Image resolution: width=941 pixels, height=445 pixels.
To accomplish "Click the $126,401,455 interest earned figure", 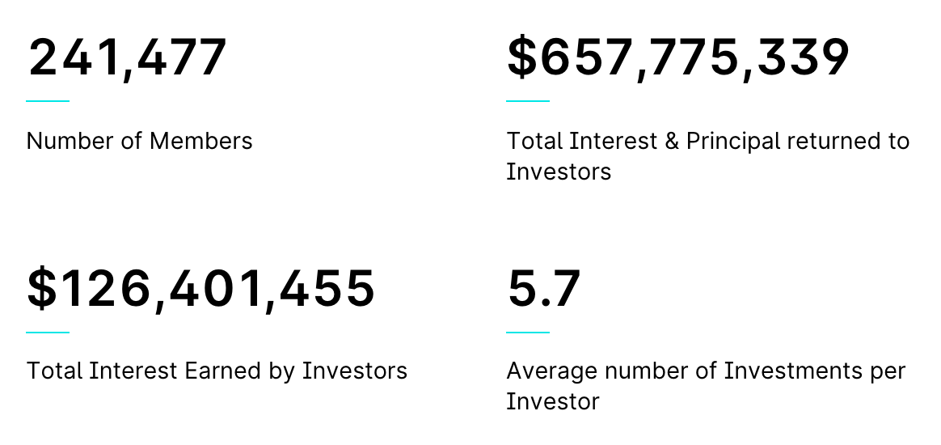I will pyautogui.click(x=201, y=289).
